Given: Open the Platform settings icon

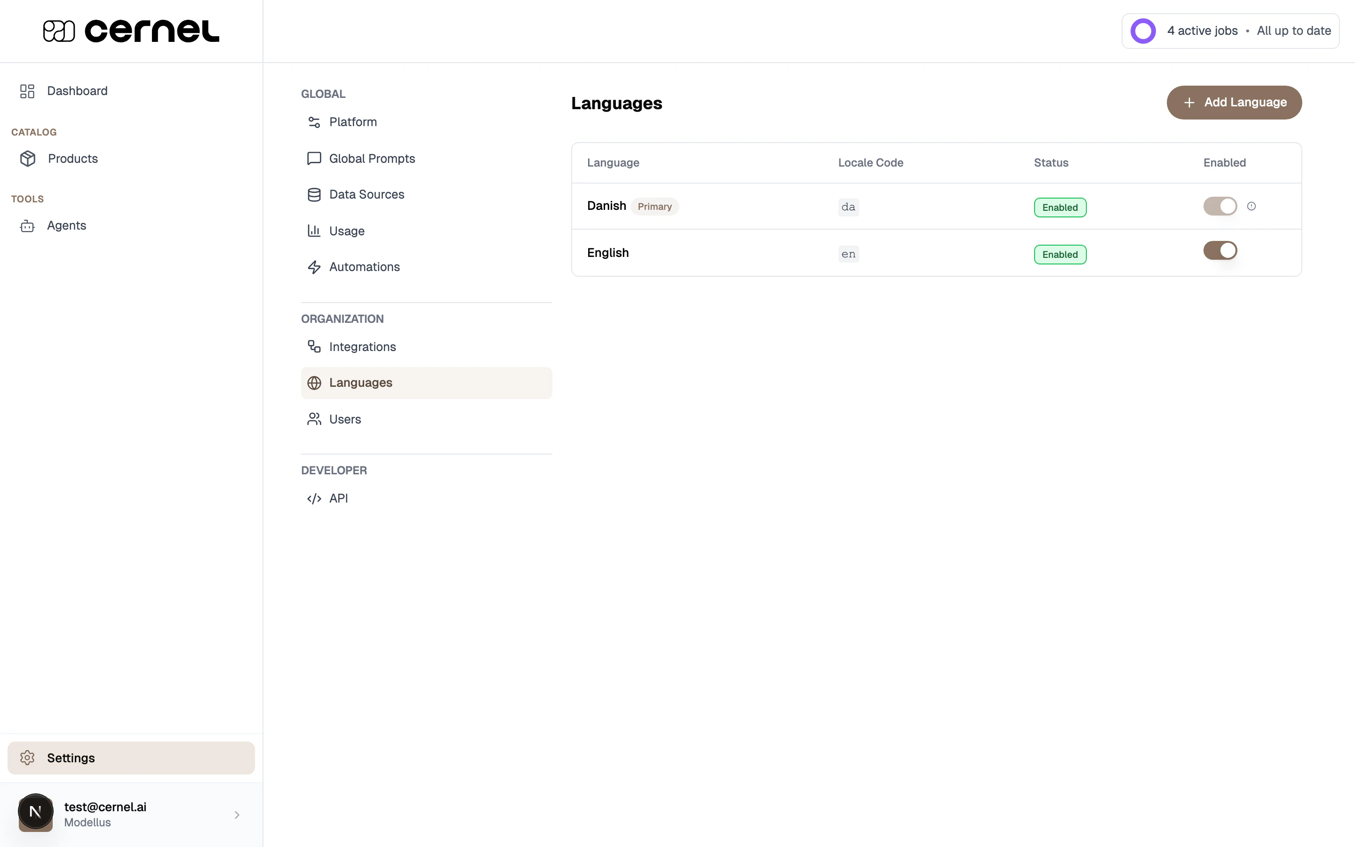Looking at the screenshot, I should tap(314, 121).
